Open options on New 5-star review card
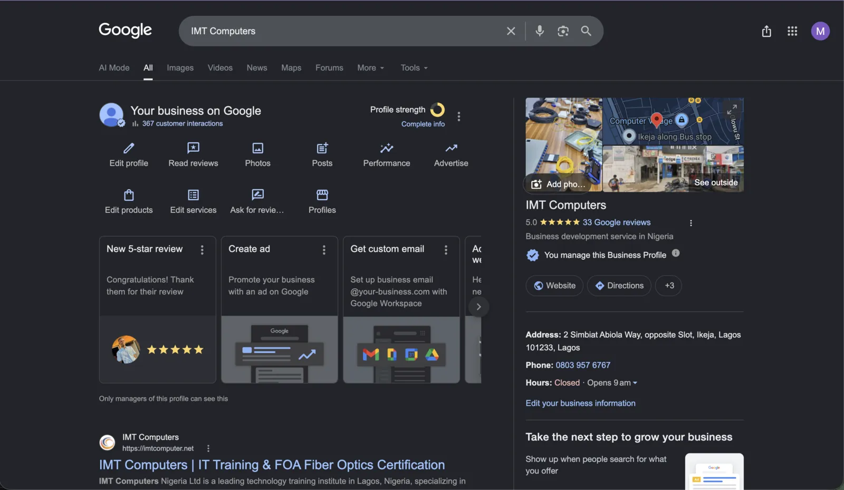Screen dimensions: 844x490 click(x=202, y=250)
